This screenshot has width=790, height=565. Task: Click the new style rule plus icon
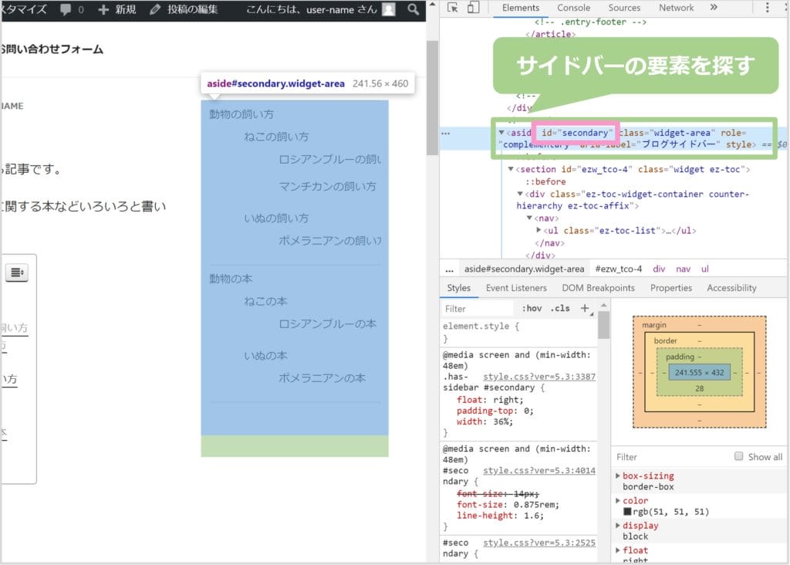pyautogui.click(x=585, y=308)
